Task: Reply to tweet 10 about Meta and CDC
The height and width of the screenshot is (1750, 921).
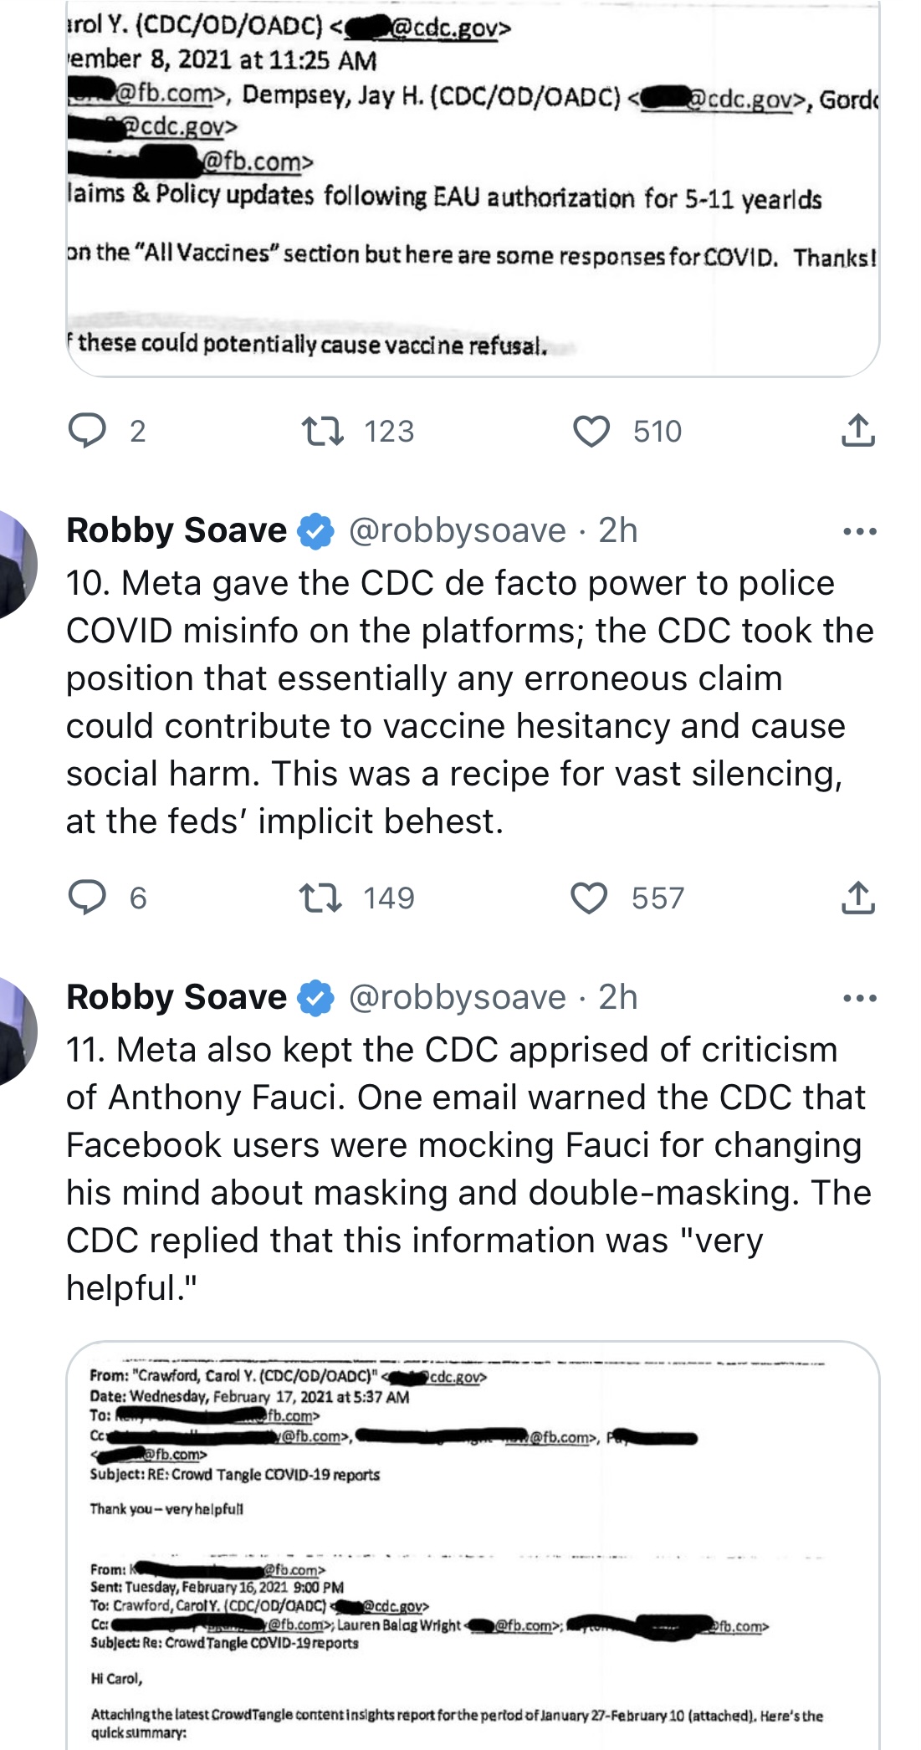Action: (x=87, y=897)
